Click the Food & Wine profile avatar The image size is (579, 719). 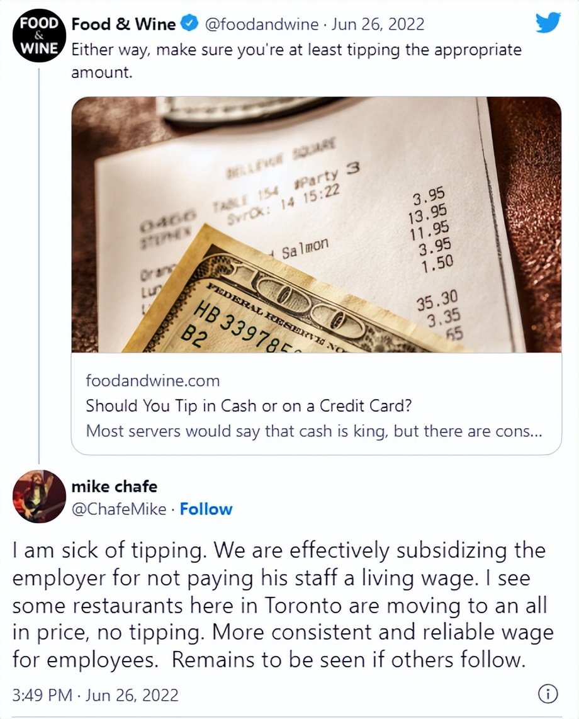(39, 38)
